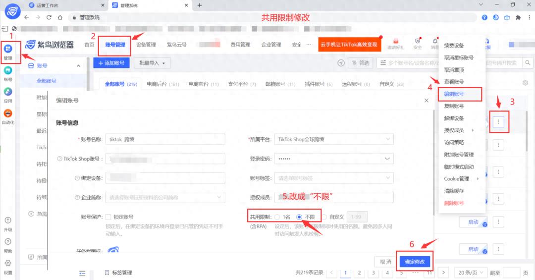Click the 授权成员 input field
This screenshot has width=535, height=280.
point(334,197)
